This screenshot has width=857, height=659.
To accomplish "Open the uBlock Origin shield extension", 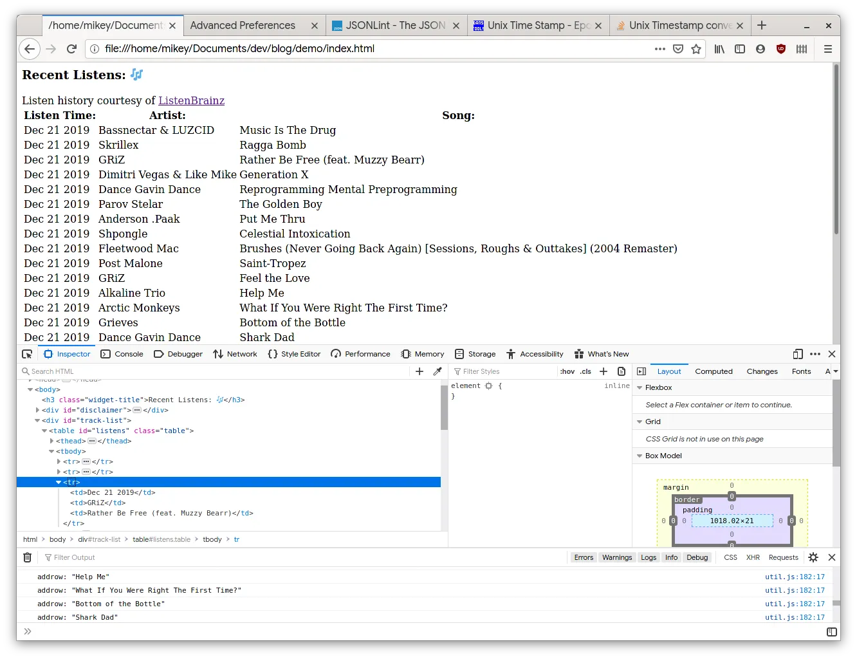I will click(781, 49).
